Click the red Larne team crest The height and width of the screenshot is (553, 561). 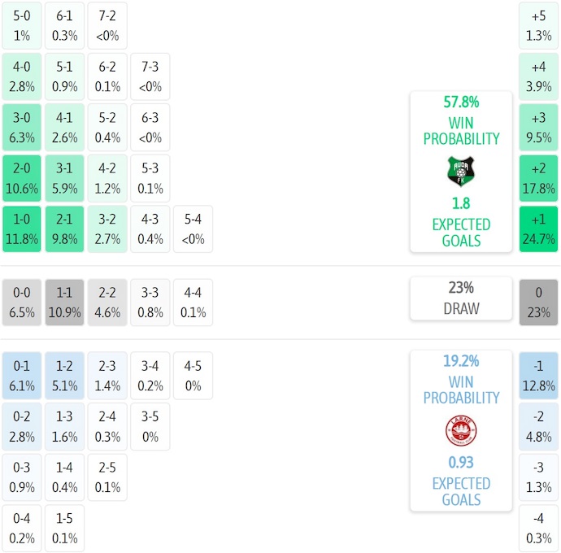[x=461, y=431]
